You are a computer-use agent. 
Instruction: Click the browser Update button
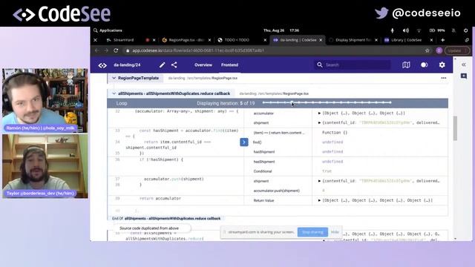tap(457, 50)
